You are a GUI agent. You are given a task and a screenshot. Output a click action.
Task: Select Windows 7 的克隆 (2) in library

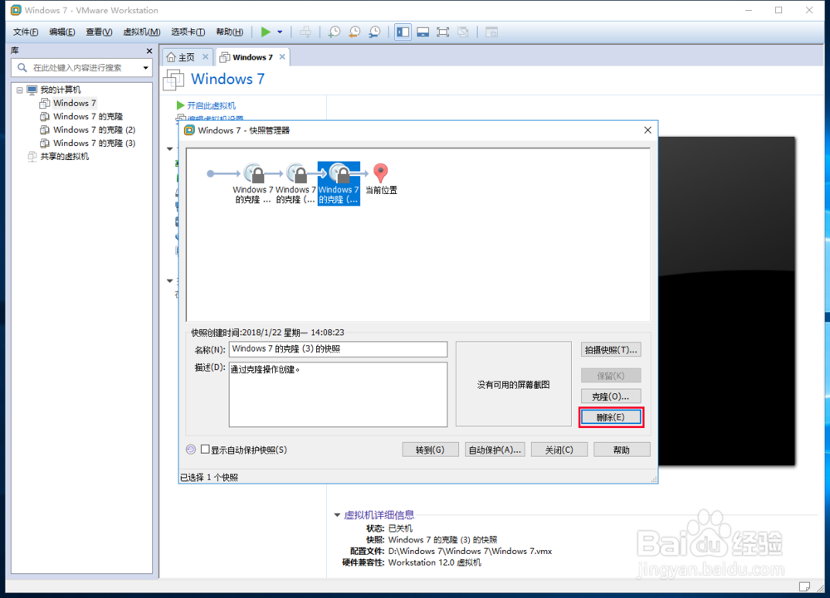[x=95, y=129]
